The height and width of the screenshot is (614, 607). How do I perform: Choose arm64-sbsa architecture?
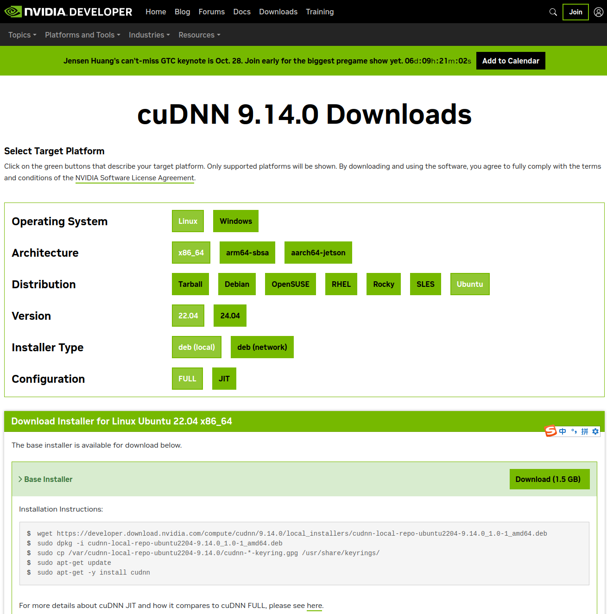(247, 253)
